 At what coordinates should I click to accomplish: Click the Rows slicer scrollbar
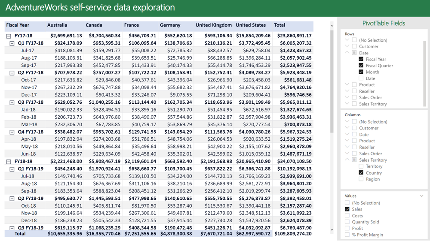pos(425,73)
